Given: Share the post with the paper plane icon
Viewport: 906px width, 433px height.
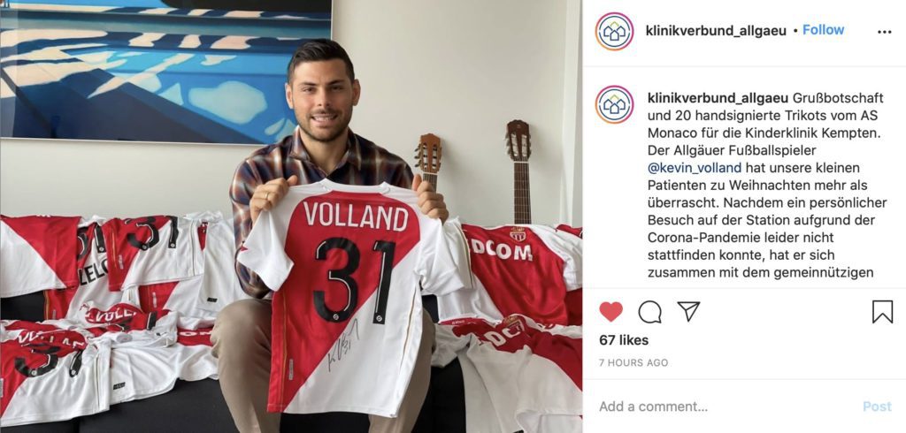Looking at the screenshot, I should click(x=688, y=311).
